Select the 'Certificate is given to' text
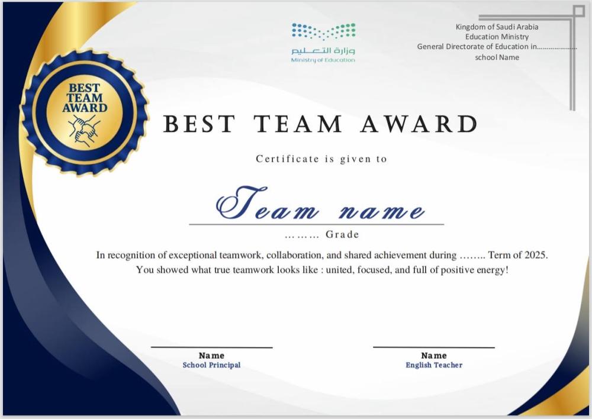The height and width of the screenshot is (419, 592). pyautogui.click(x=321, y=159)
